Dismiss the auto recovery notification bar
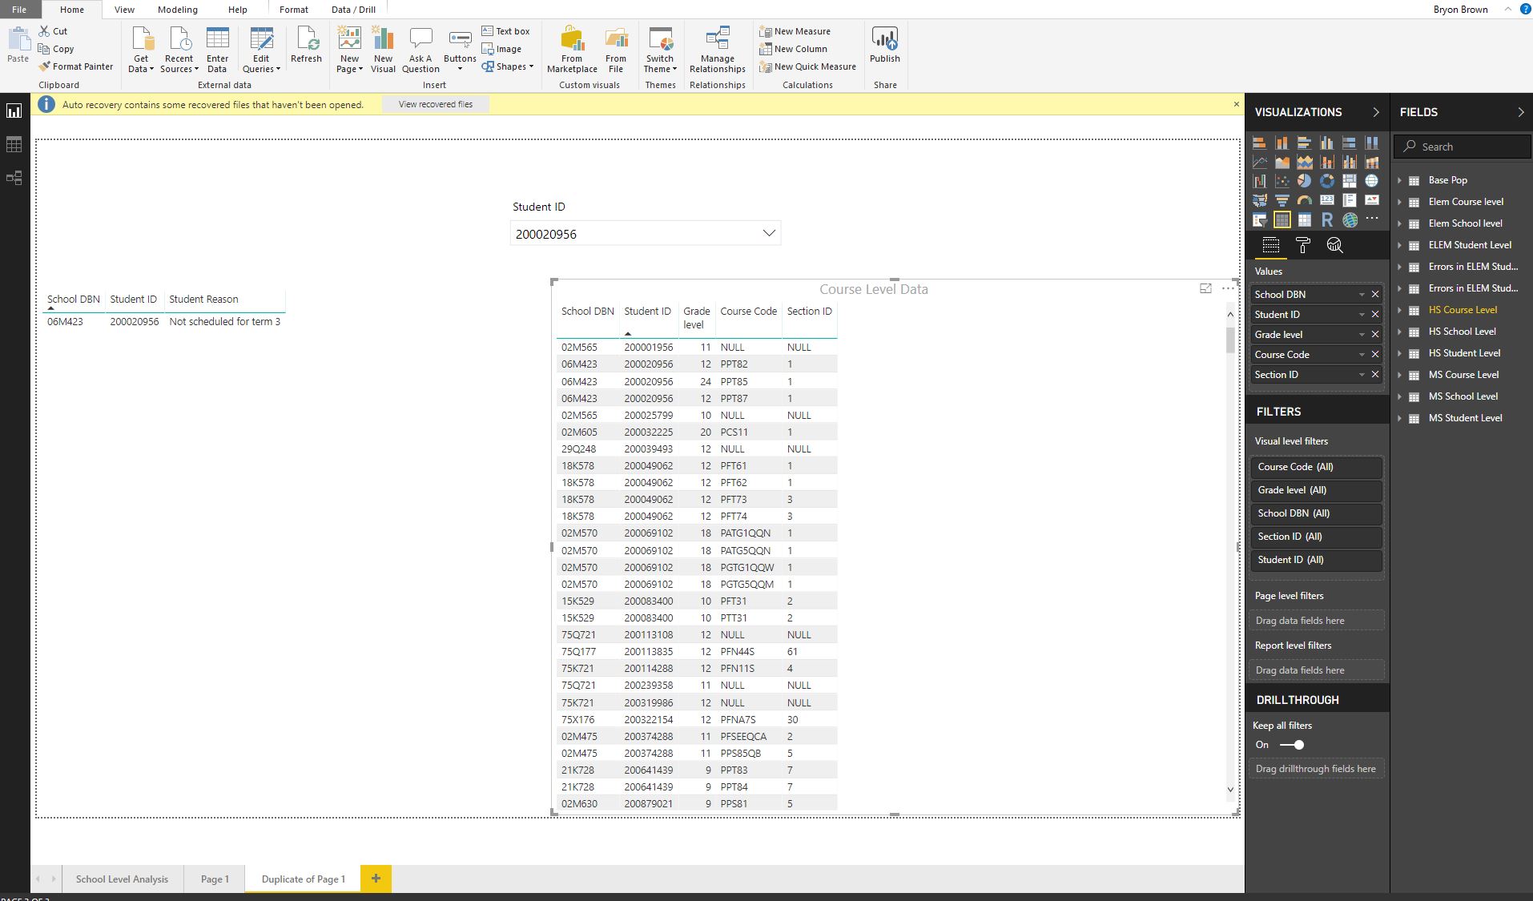 pyautogui.click(x=1236, y=104)
